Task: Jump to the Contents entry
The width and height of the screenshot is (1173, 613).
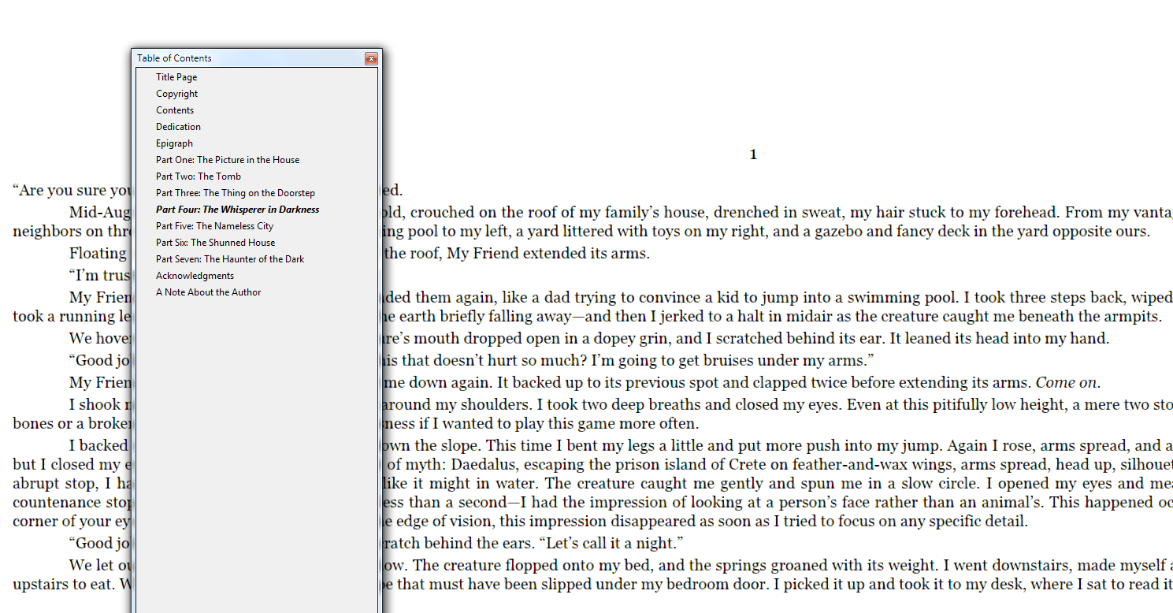Action: [175, 110]
